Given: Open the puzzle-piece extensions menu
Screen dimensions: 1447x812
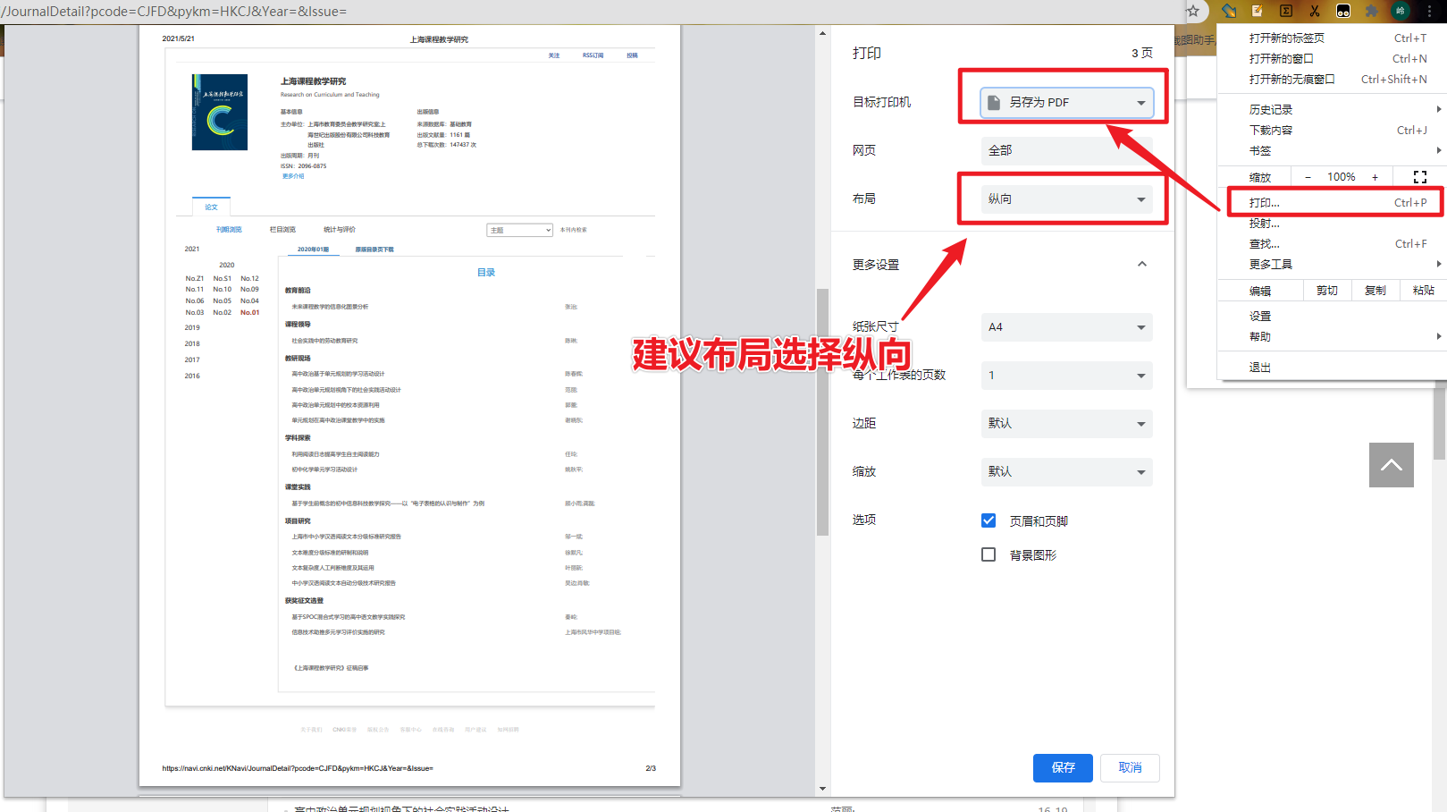Looking at the screenshot, I should 1372,11.
